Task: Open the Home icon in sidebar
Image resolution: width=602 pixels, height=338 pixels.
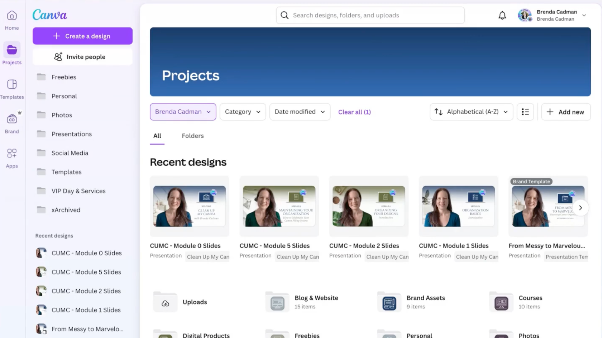Action: point(12,16)
